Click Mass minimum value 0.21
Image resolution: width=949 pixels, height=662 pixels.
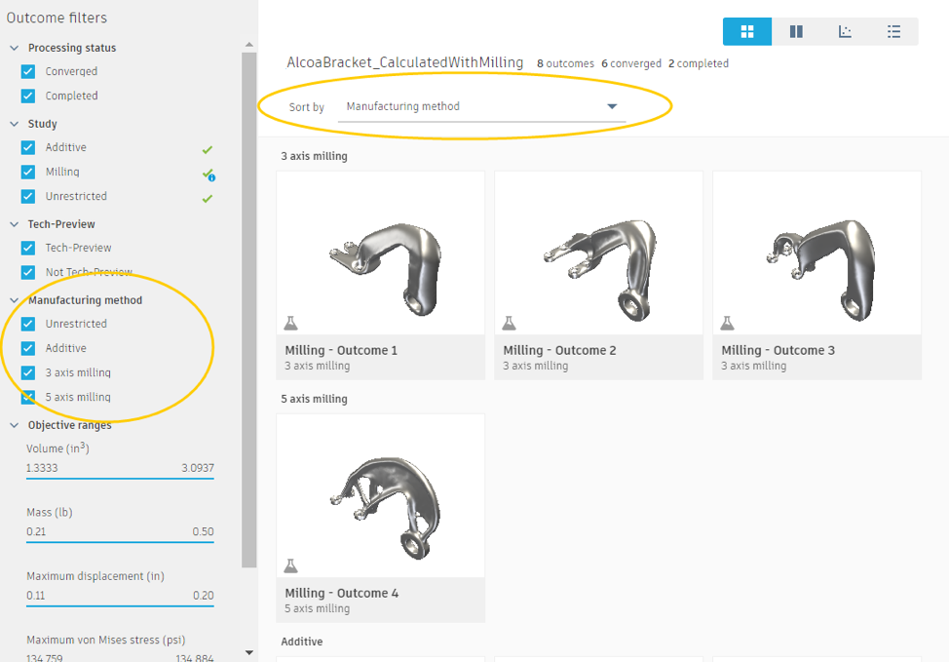(36, 531)
